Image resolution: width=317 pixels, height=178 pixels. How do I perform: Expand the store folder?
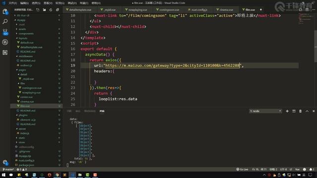click(x=22, y=142)
